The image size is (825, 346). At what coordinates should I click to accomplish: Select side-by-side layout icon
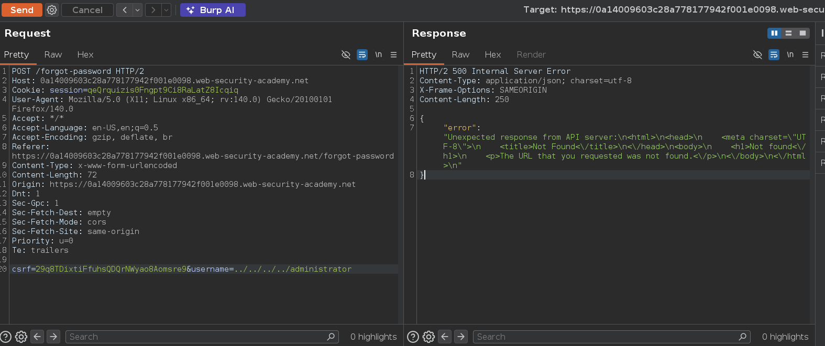774,33
